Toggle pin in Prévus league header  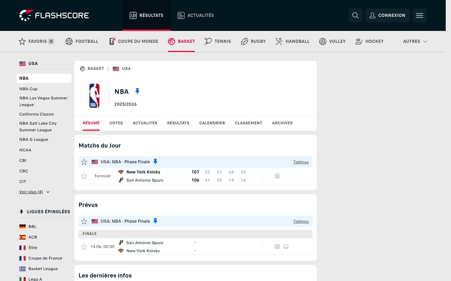coord(155,221)
